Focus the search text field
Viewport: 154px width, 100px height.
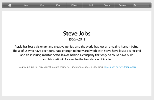141,5
